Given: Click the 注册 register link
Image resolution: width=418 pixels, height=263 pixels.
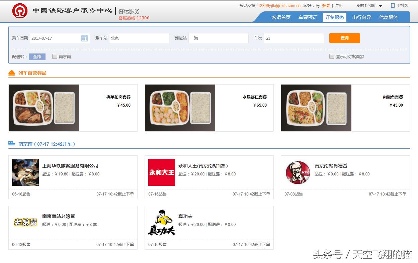Looking at the screenshot, I should pyautogui.click(x=339, y=6).
